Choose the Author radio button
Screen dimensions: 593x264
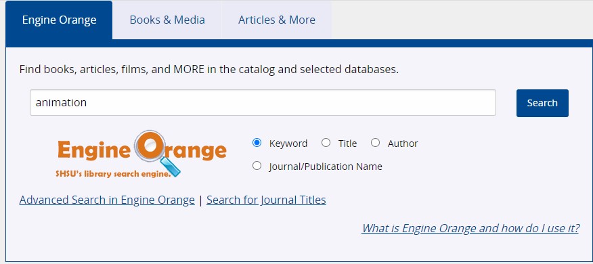point(375,143)
